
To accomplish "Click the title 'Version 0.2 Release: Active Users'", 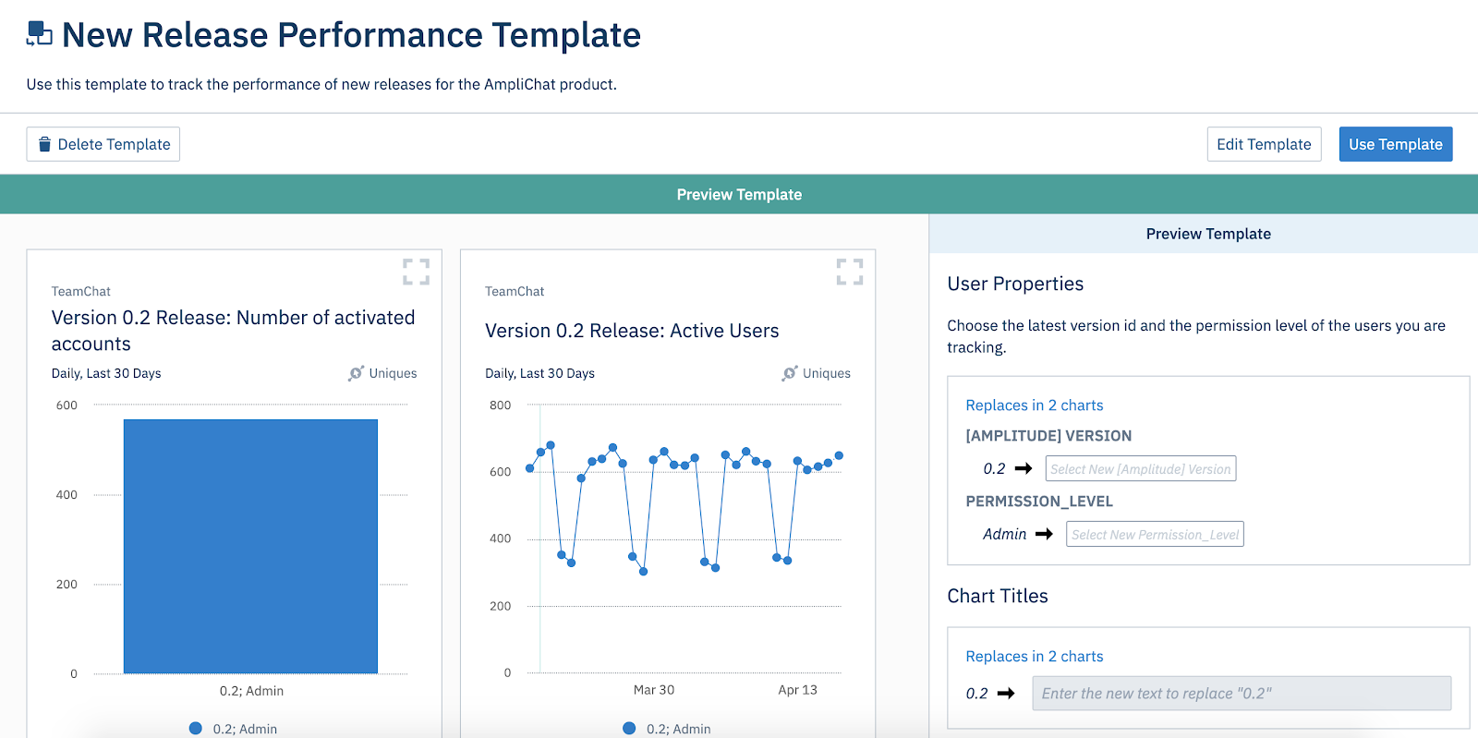I will [632, 331].
